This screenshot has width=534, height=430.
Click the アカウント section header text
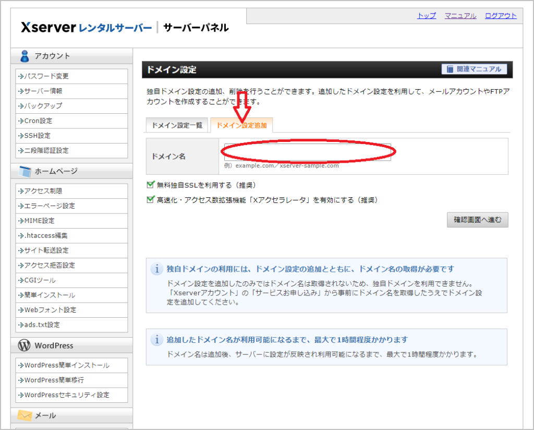(x=52, y=56)
